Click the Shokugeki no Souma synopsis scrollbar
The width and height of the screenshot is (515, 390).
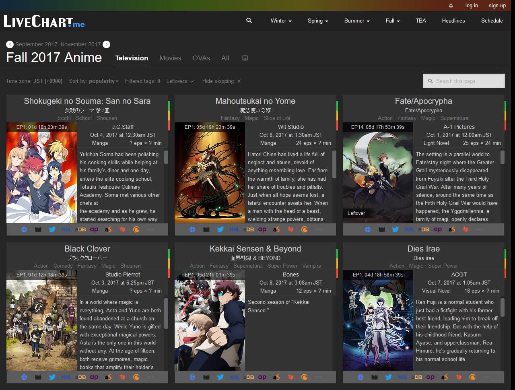pos(166,157)
